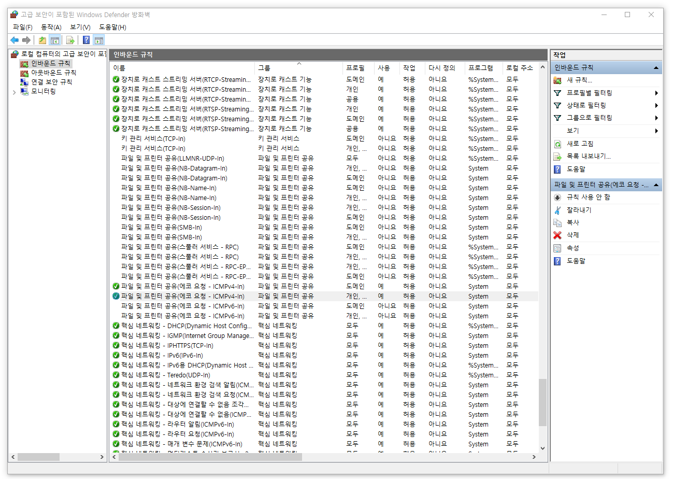Viewport: 673px width, 479px height.
Task: Click 새 규칙... in the actions pane
Action: pos(579,80)
